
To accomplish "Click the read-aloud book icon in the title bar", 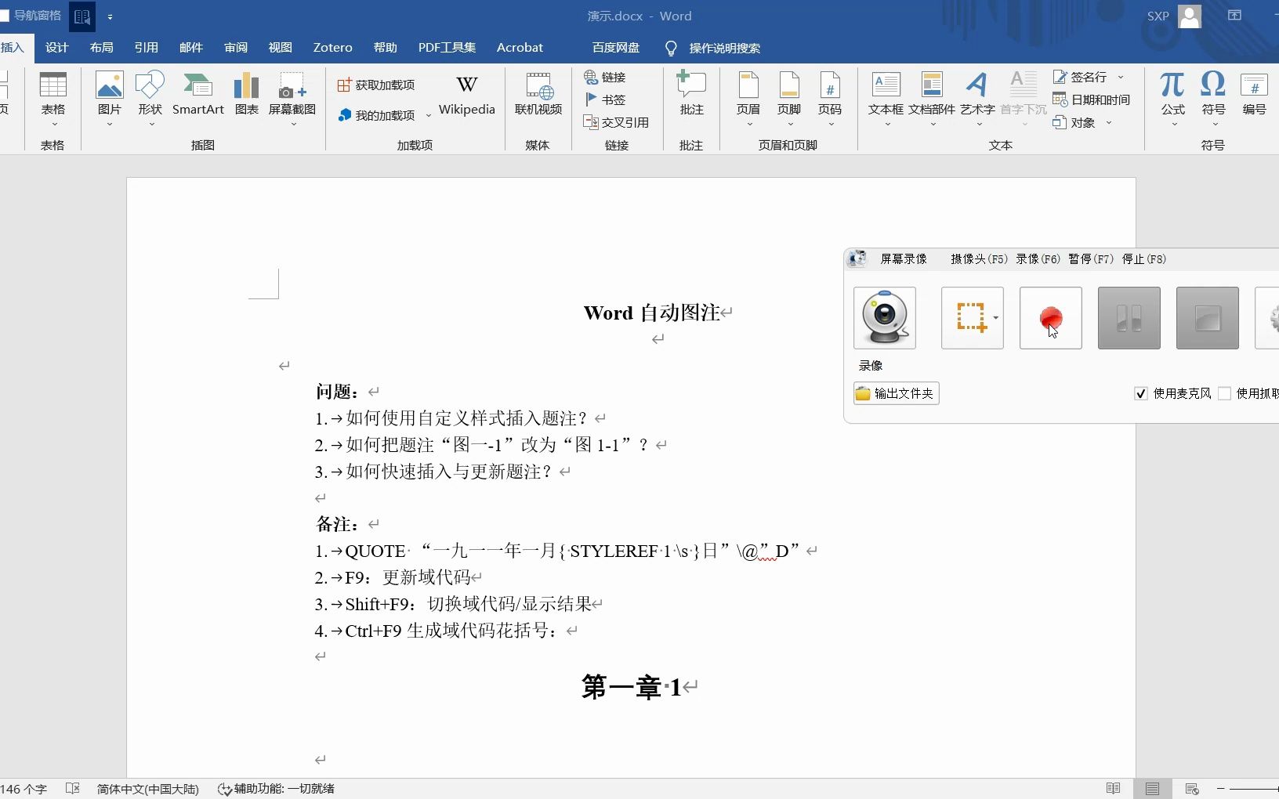I will click(x=82, y=16).
